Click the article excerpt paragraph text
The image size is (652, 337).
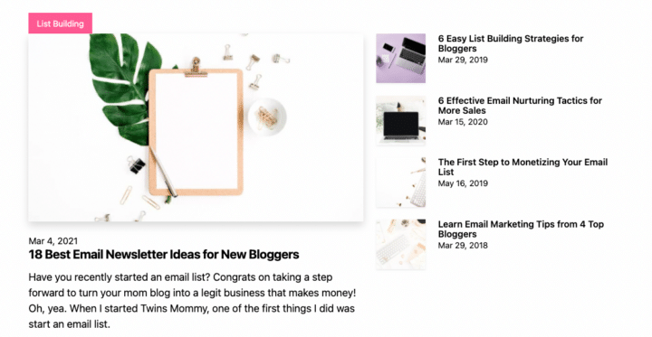click(x=192, y=301)
